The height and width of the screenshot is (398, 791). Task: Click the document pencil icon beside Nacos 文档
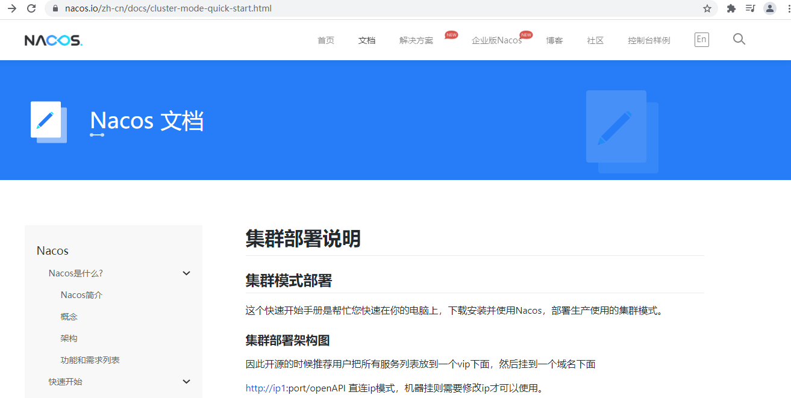pyautogui.click(x=48, y=122)
